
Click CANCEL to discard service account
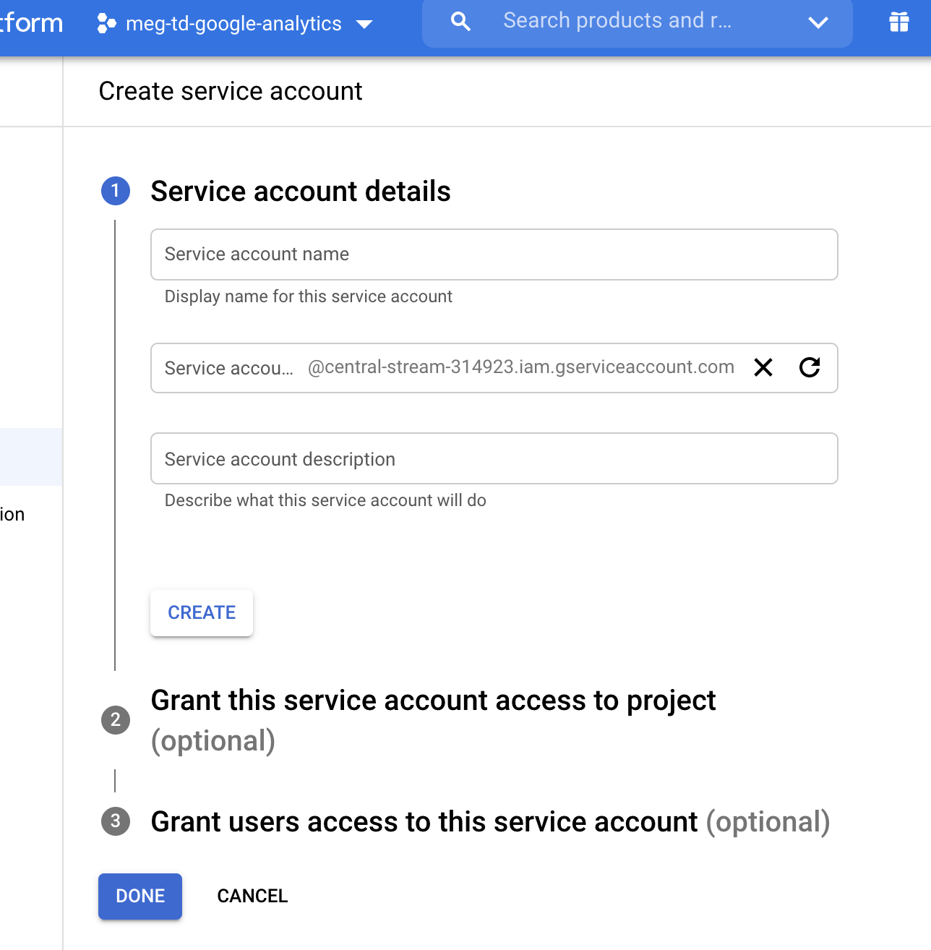252,896
